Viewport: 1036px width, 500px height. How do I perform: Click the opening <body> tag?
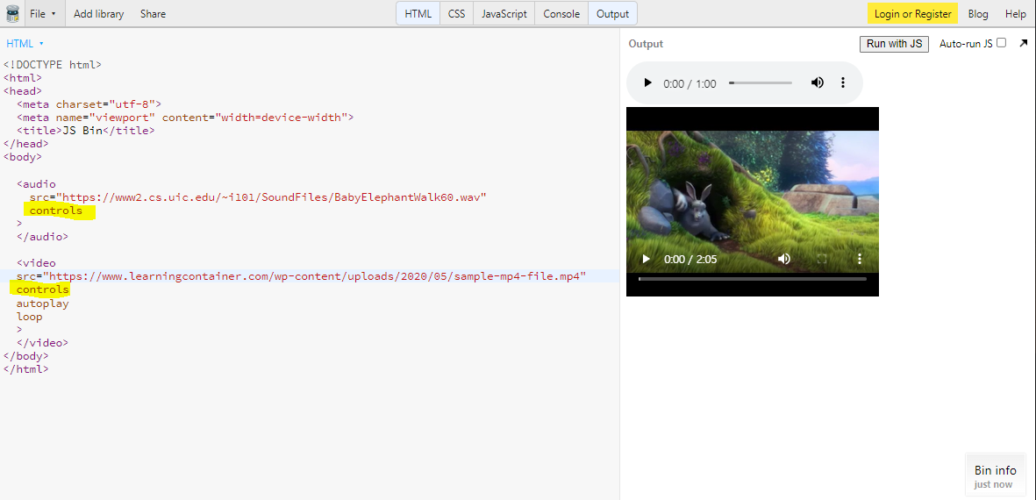[23, 156]
